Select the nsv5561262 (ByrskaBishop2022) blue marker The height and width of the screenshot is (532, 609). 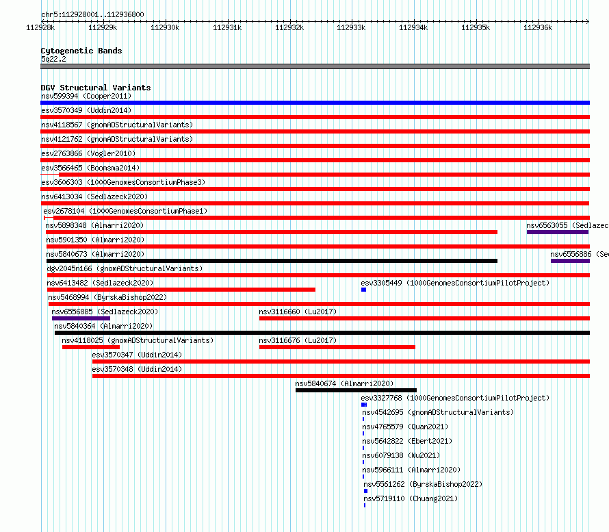point(365,491)
